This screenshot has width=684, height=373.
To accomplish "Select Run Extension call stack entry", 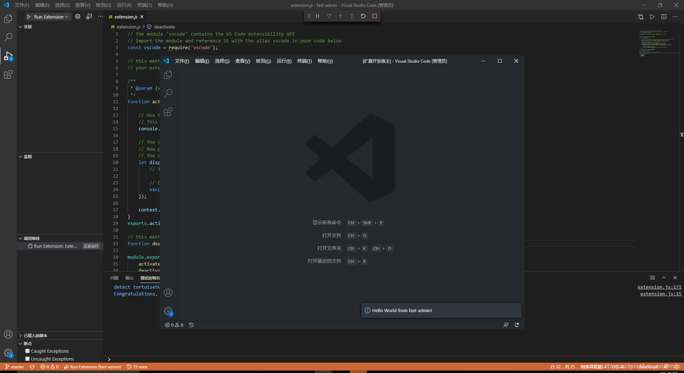I will pyautogui.click(x=60, y=246).
